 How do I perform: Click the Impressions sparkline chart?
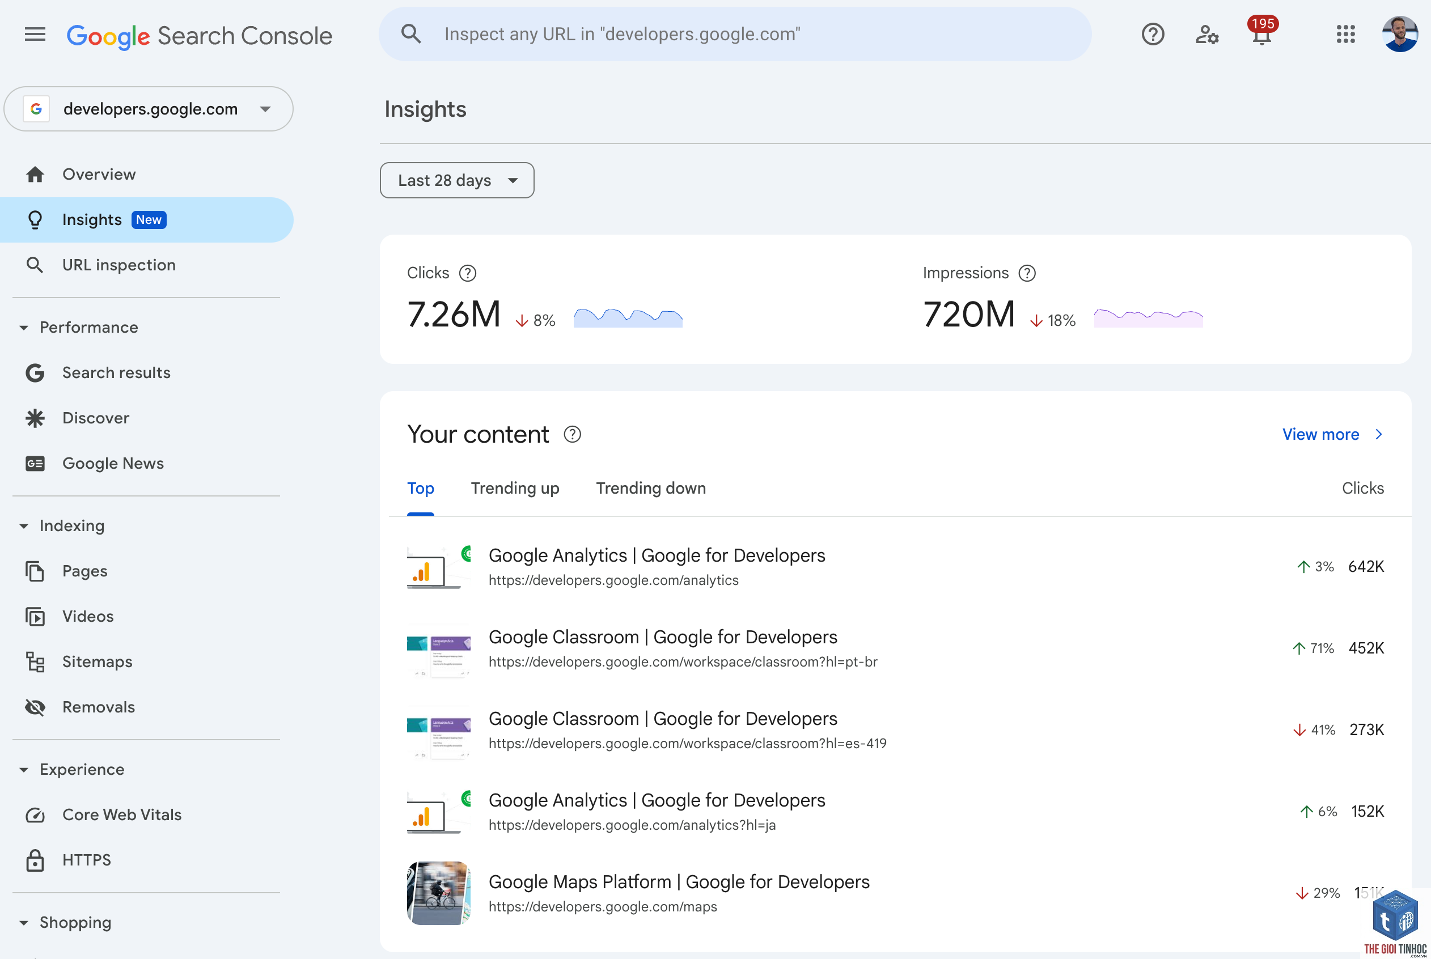1148,318
